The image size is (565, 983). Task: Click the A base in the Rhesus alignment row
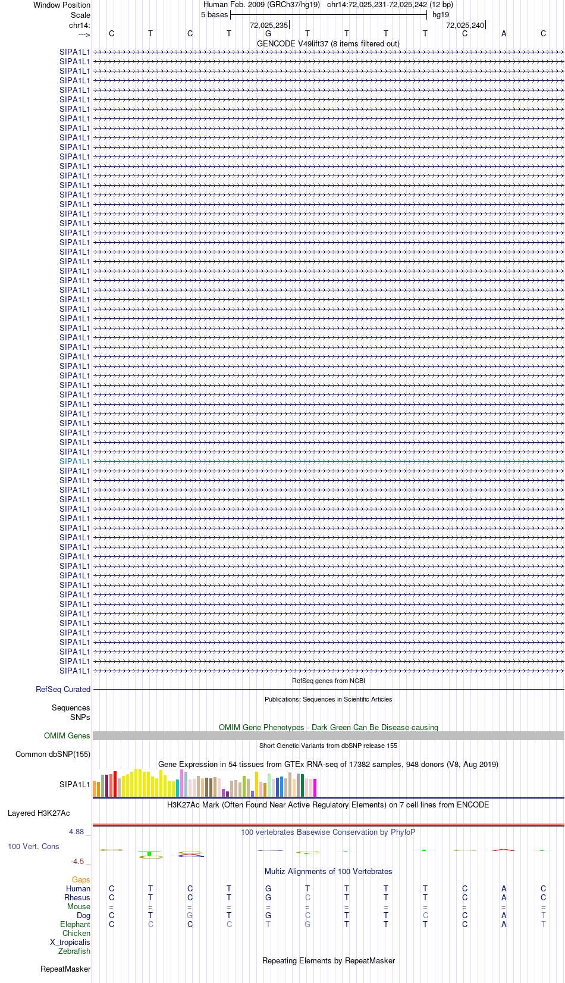coord(504,898)
